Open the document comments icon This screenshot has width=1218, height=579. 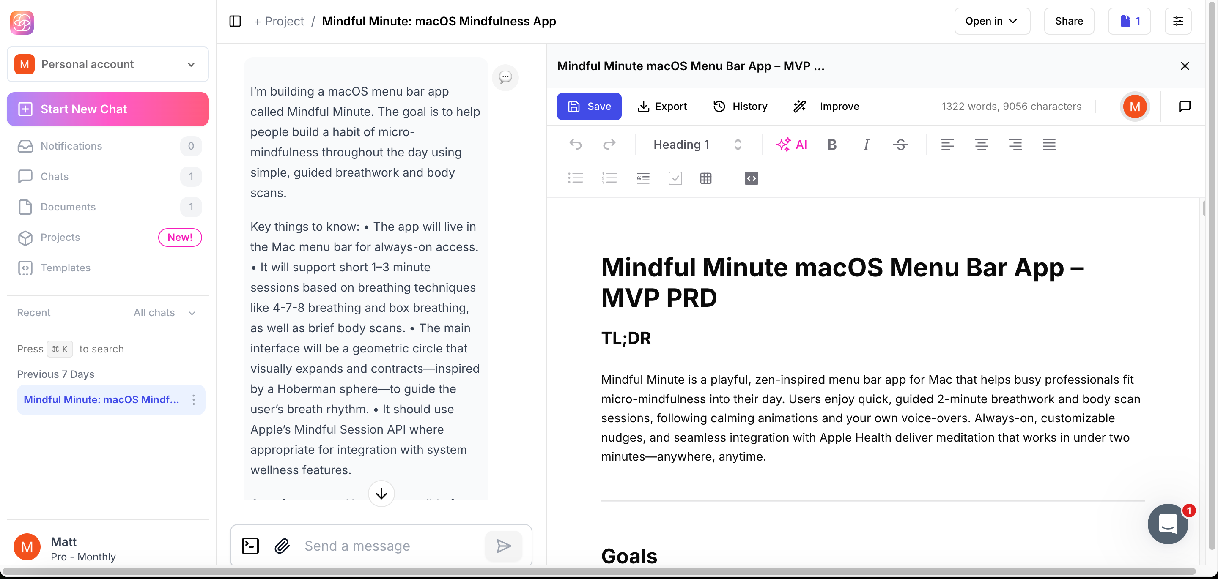(1185, 107)
